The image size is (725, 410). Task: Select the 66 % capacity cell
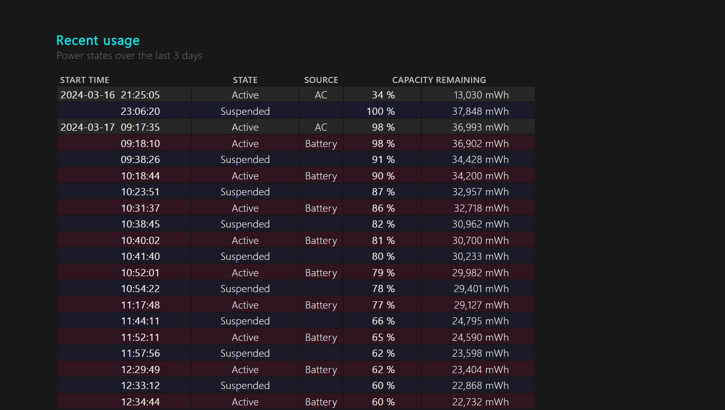point(383,321)
